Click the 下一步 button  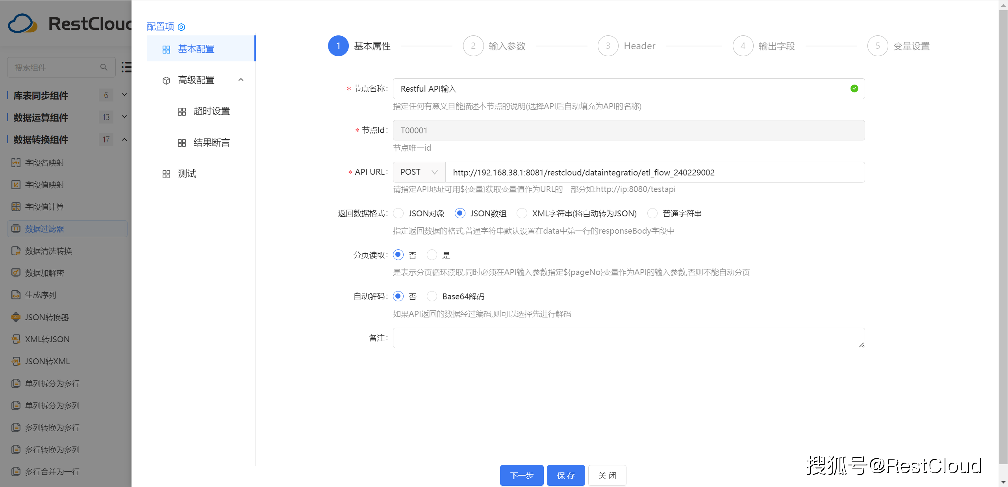point(522,475)
